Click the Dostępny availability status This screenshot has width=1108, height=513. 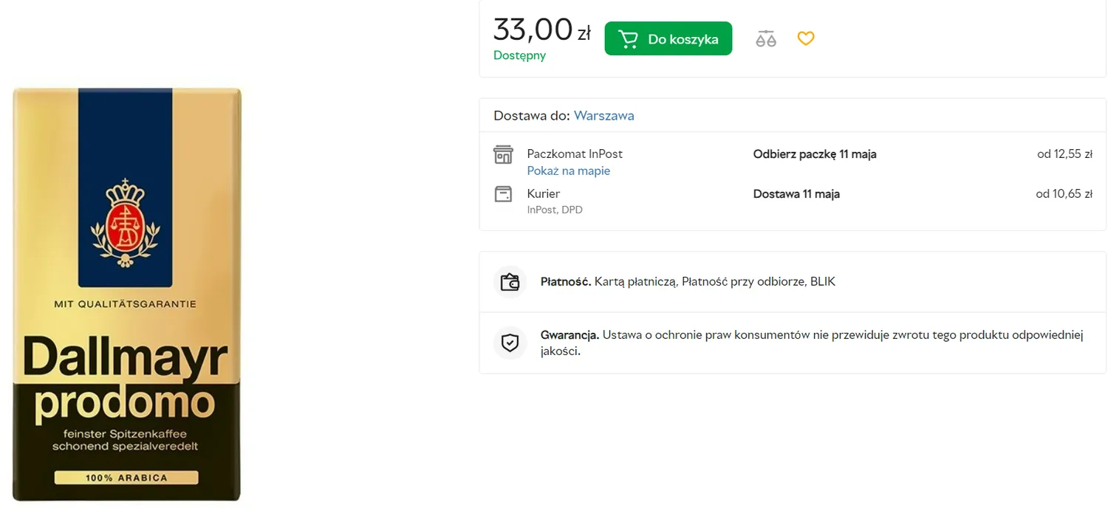pos(519,55)
